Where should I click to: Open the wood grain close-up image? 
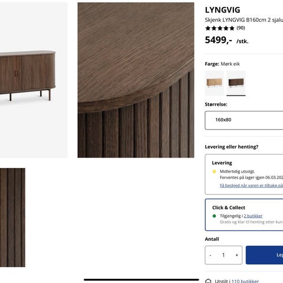pyautogui.click(x=136, y=80)
